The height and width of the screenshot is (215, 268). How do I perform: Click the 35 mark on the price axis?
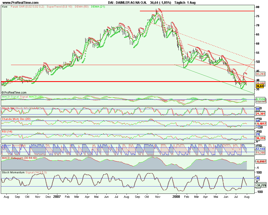(x=258, y=89)
